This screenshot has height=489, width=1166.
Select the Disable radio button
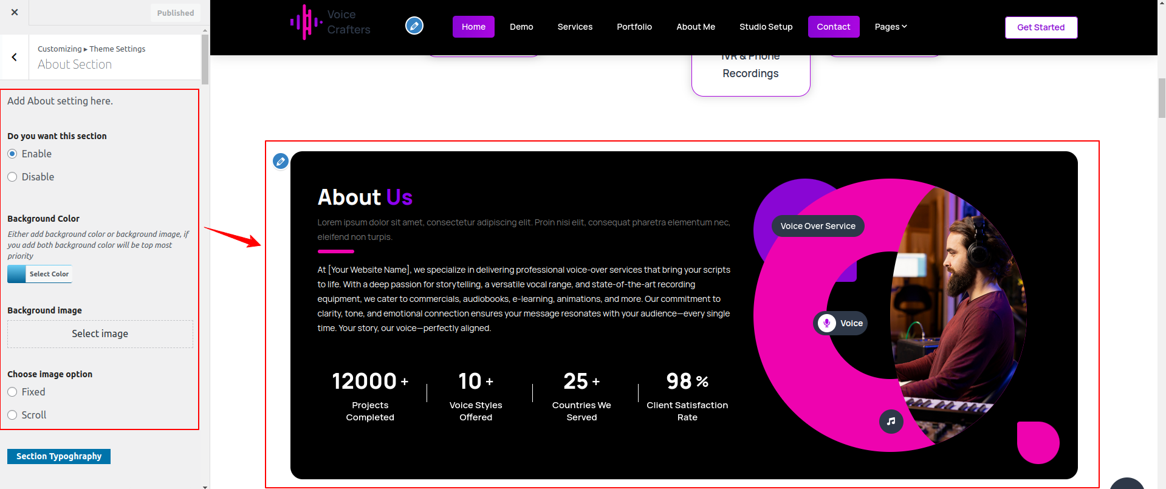click(12, 177)
